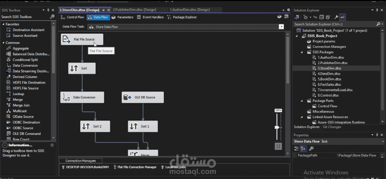This screenshot has width=386, height=179.
Task: Open 8.Control.dtsx package in Solution Explorer
Action: pyautogui.click(x=328, y=95)
